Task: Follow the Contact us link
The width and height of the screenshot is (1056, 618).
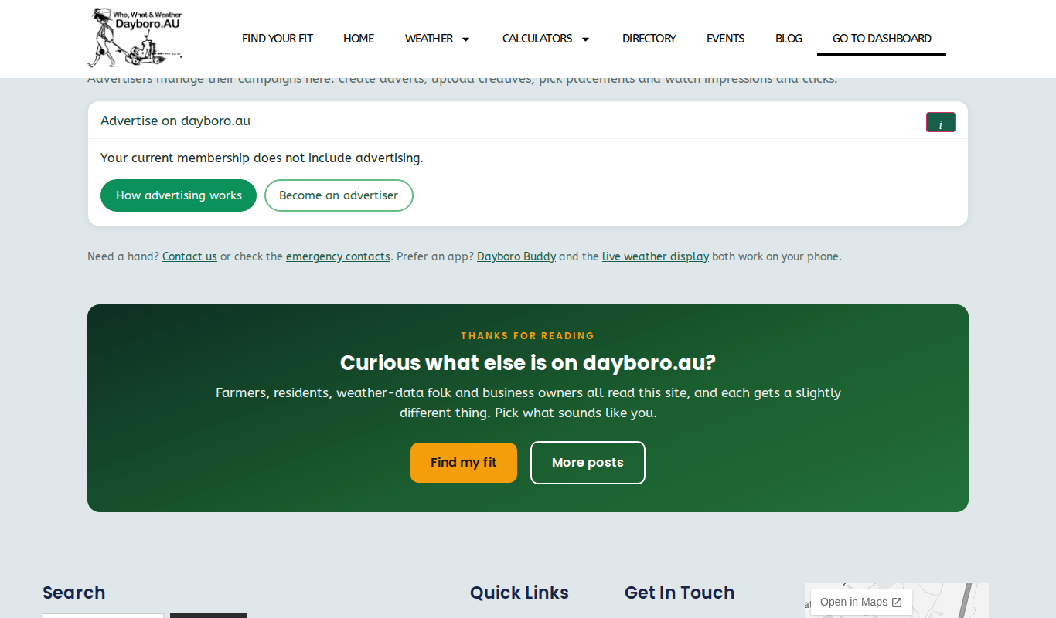Action: pyautogui.click(x=189, y=256)
